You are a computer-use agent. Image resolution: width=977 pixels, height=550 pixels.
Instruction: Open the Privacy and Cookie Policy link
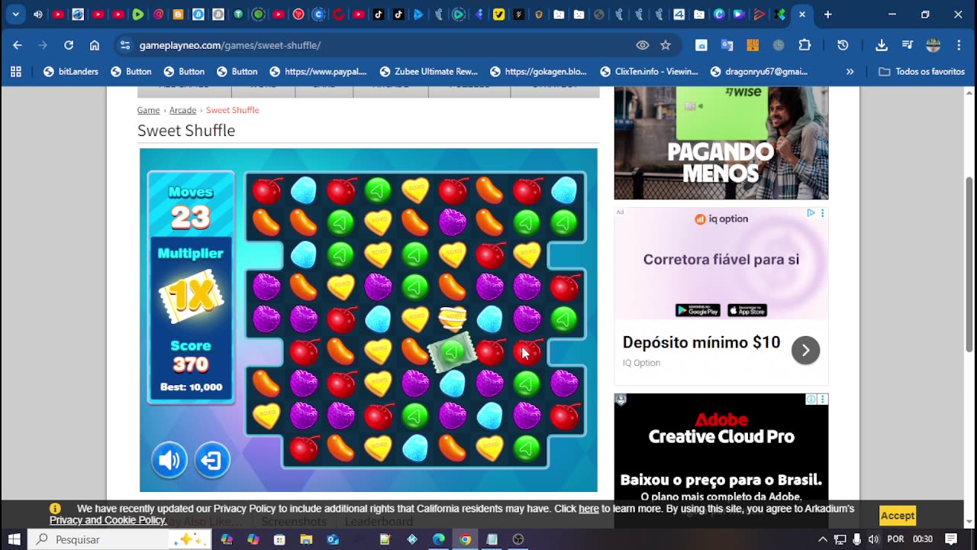point(108,520)
